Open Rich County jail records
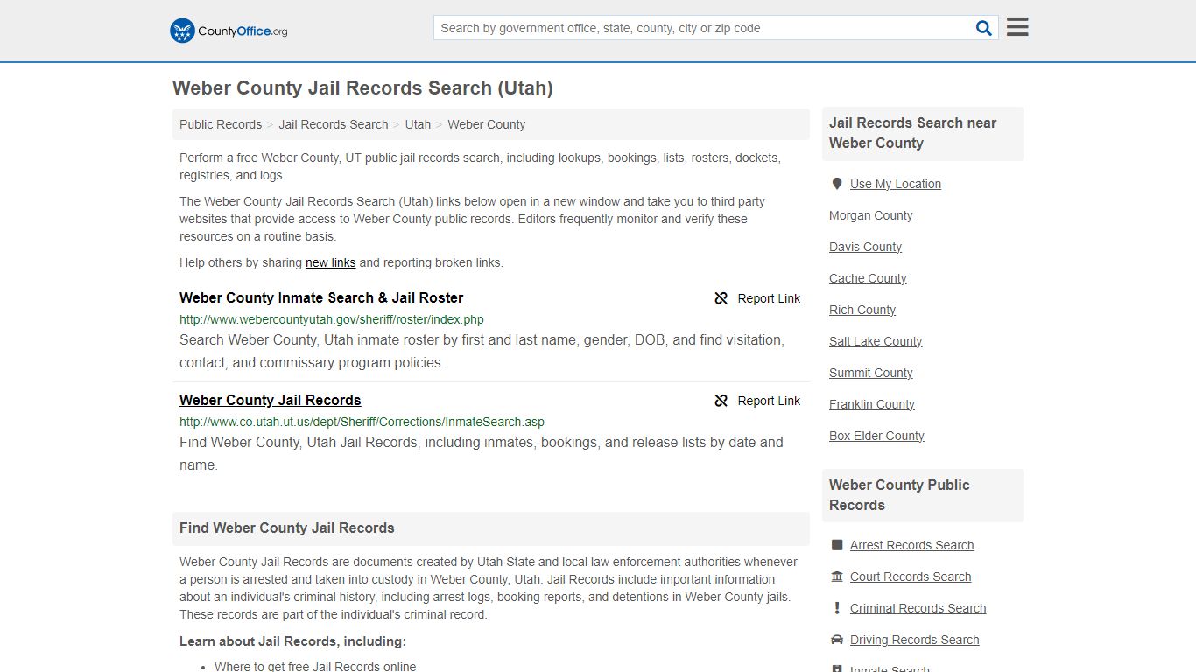This screenshot has height=672, width=1196. pos(862,310)
